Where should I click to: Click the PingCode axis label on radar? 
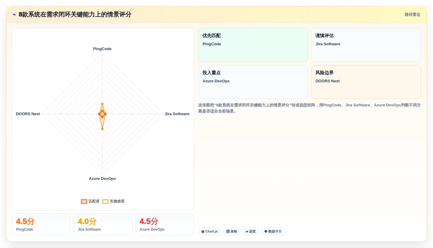pos(102,49)
